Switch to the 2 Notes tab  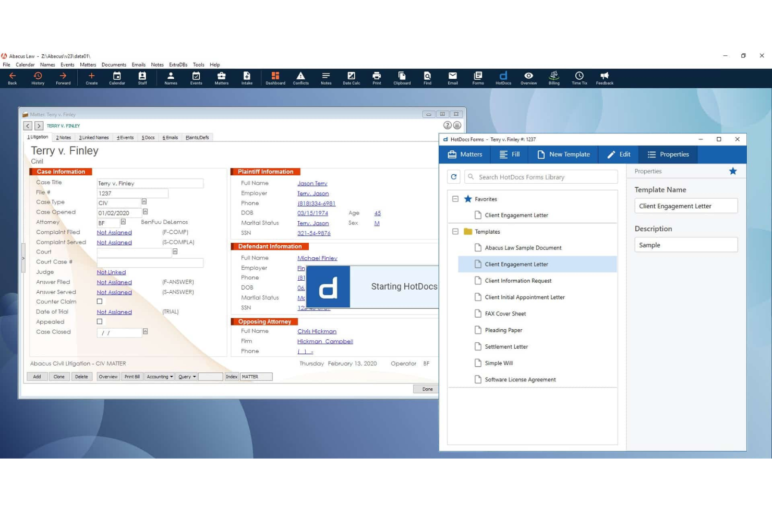click(x=63, y=138)
